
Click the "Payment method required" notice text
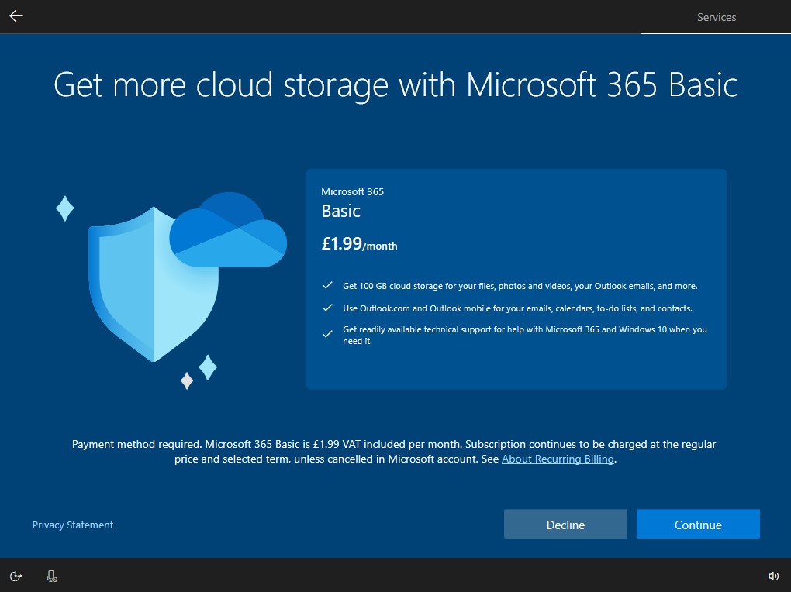(394, 451)
